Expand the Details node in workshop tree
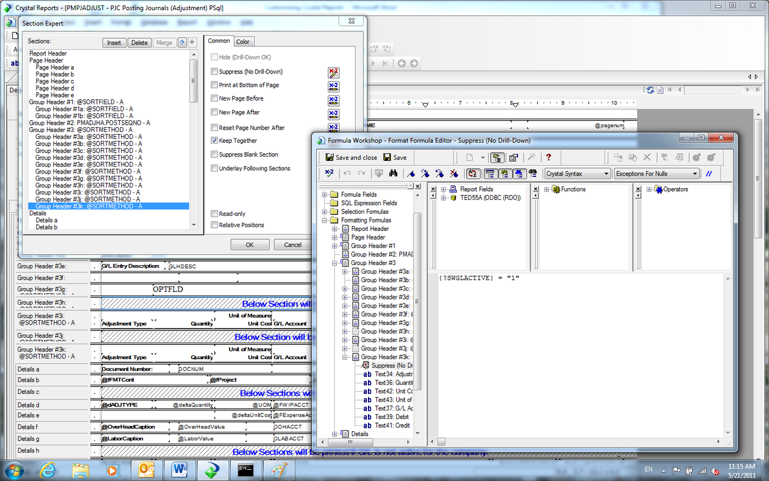This screenshot has width=769, height=481. coord(335,434)
